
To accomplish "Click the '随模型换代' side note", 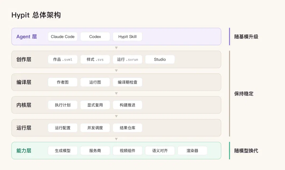I will point(246,151).
